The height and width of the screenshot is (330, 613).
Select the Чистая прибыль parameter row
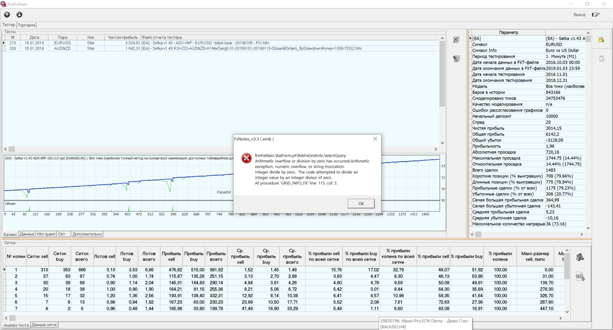tap(527, 128)
